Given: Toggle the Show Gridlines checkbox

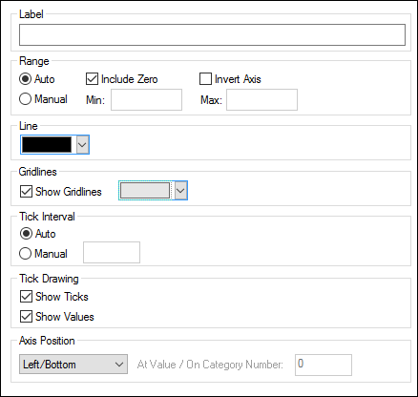Looking at the screenshot, I should [26, 192].
